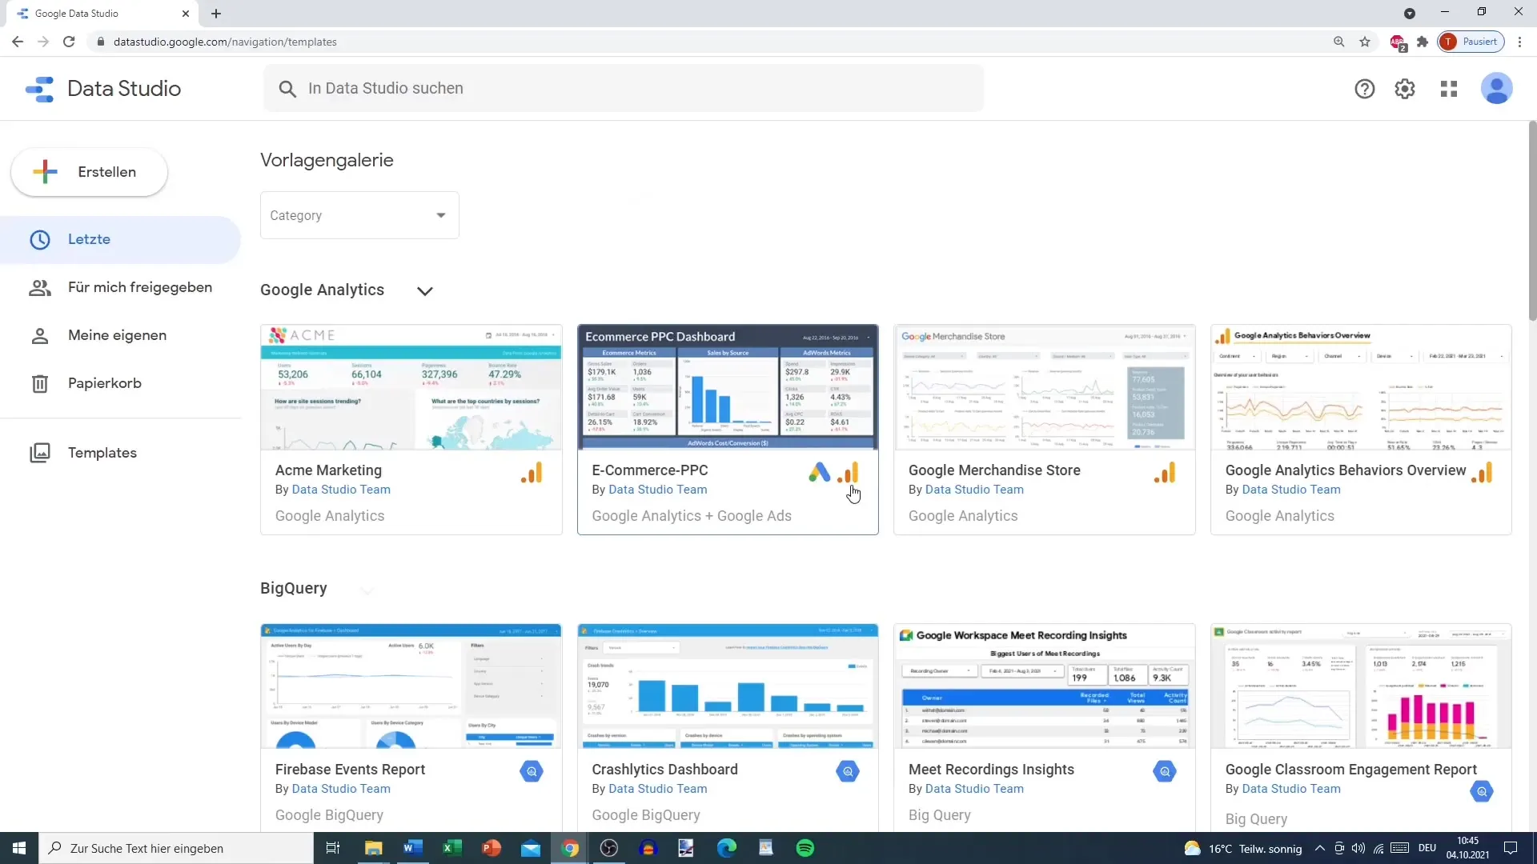Open the Firebase Events Report thumbnail
The height and width of the screenshot is (864, 1537).
[411, 686]
